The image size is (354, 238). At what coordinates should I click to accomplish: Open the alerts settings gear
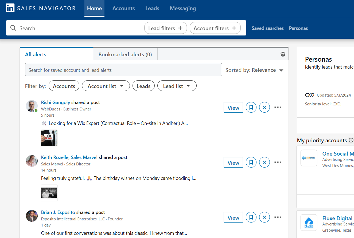point(283,54)
